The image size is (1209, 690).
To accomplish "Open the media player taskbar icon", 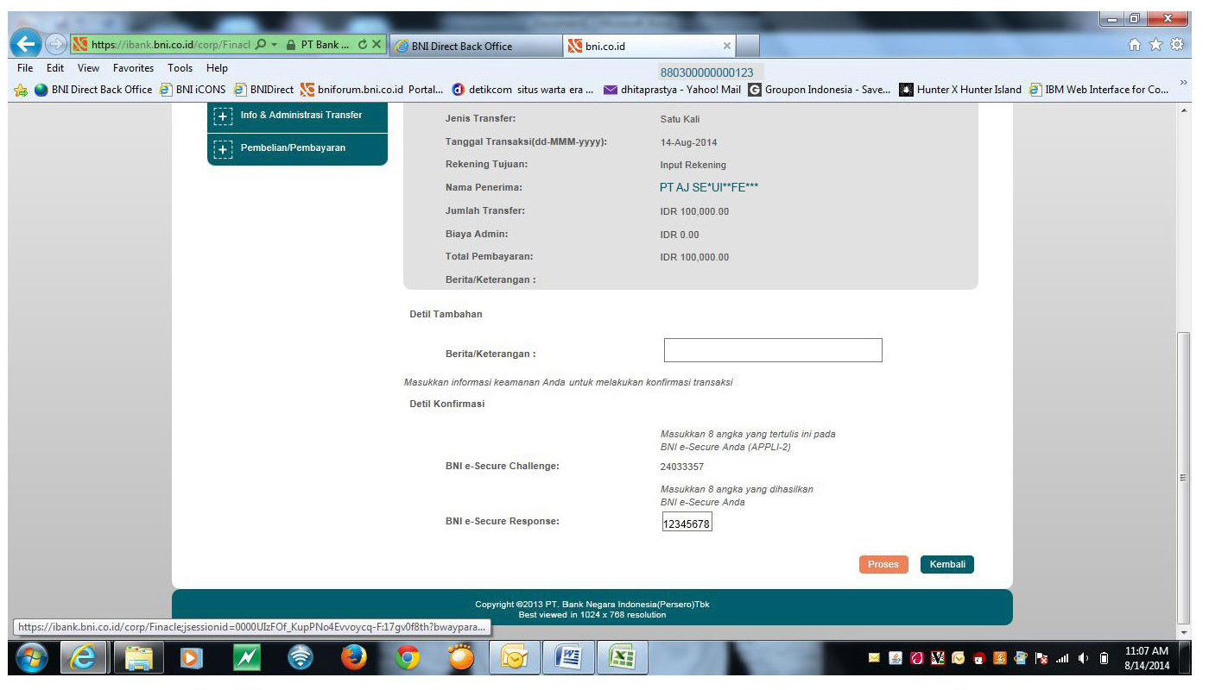I will [192, 658].
